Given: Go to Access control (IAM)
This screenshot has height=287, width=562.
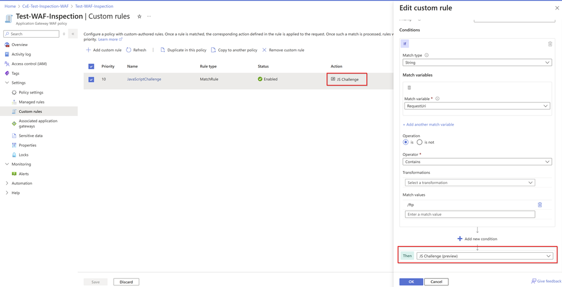Looking at the screenshot, I should (x=29, y=64).
